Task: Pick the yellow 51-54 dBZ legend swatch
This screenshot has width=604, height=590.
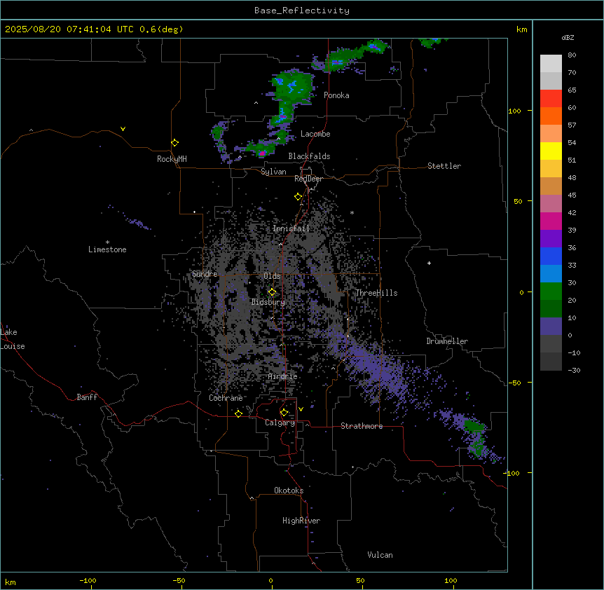Action: pos(551,151)
